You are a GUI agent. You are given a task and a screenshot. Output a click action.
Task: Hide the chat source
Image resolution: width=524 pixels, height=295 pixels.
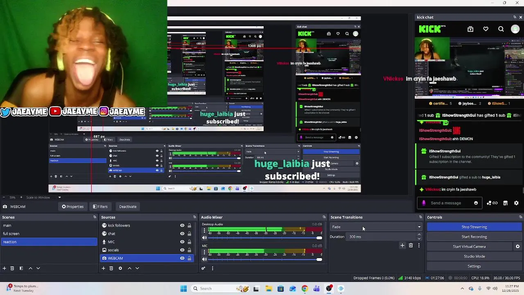182,234
